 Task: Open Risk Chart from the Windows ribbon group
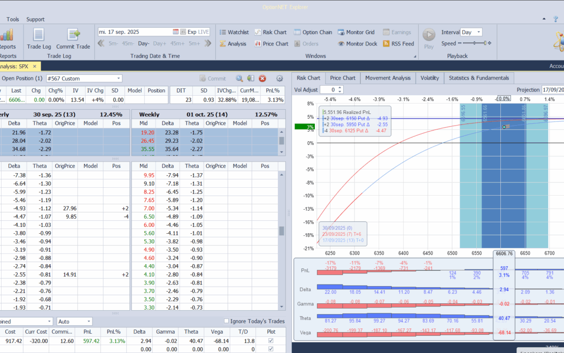[271, 32]
